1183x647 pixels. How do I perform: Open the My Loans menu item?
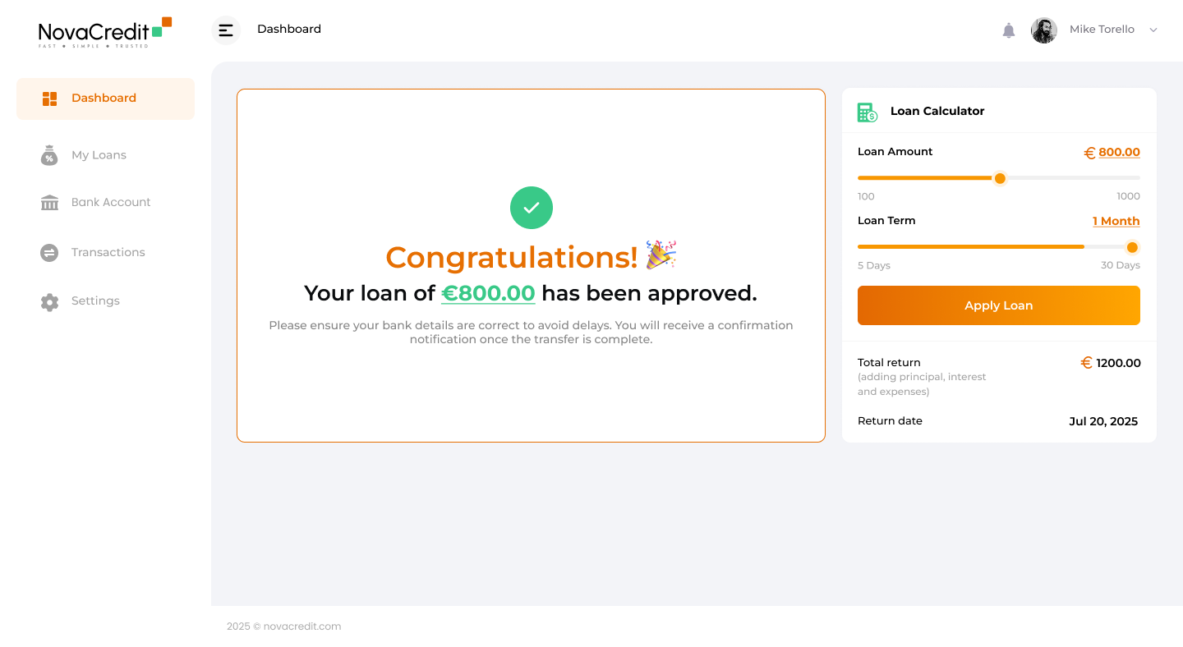[x=99, y=155]
